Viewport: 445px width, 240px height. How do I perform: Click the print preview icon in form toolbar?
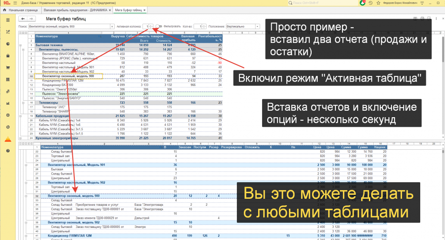tap(429, 18)
